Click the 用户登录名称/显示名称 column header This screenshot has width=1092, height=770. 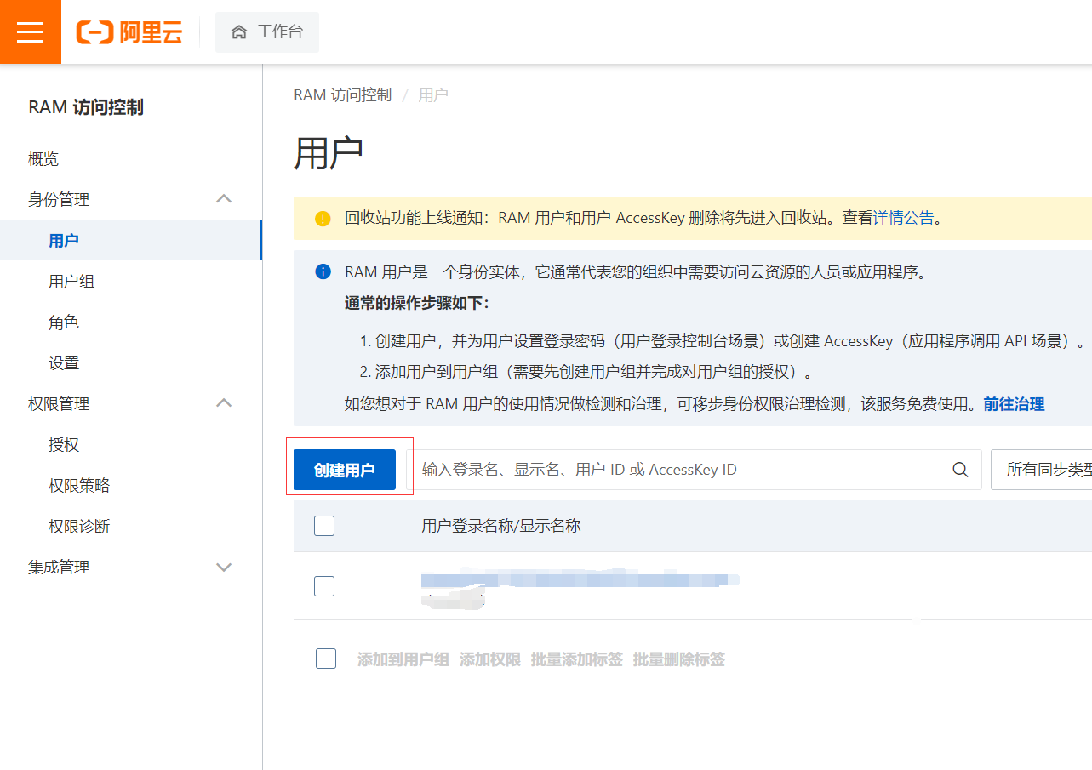tap(501, 526)
